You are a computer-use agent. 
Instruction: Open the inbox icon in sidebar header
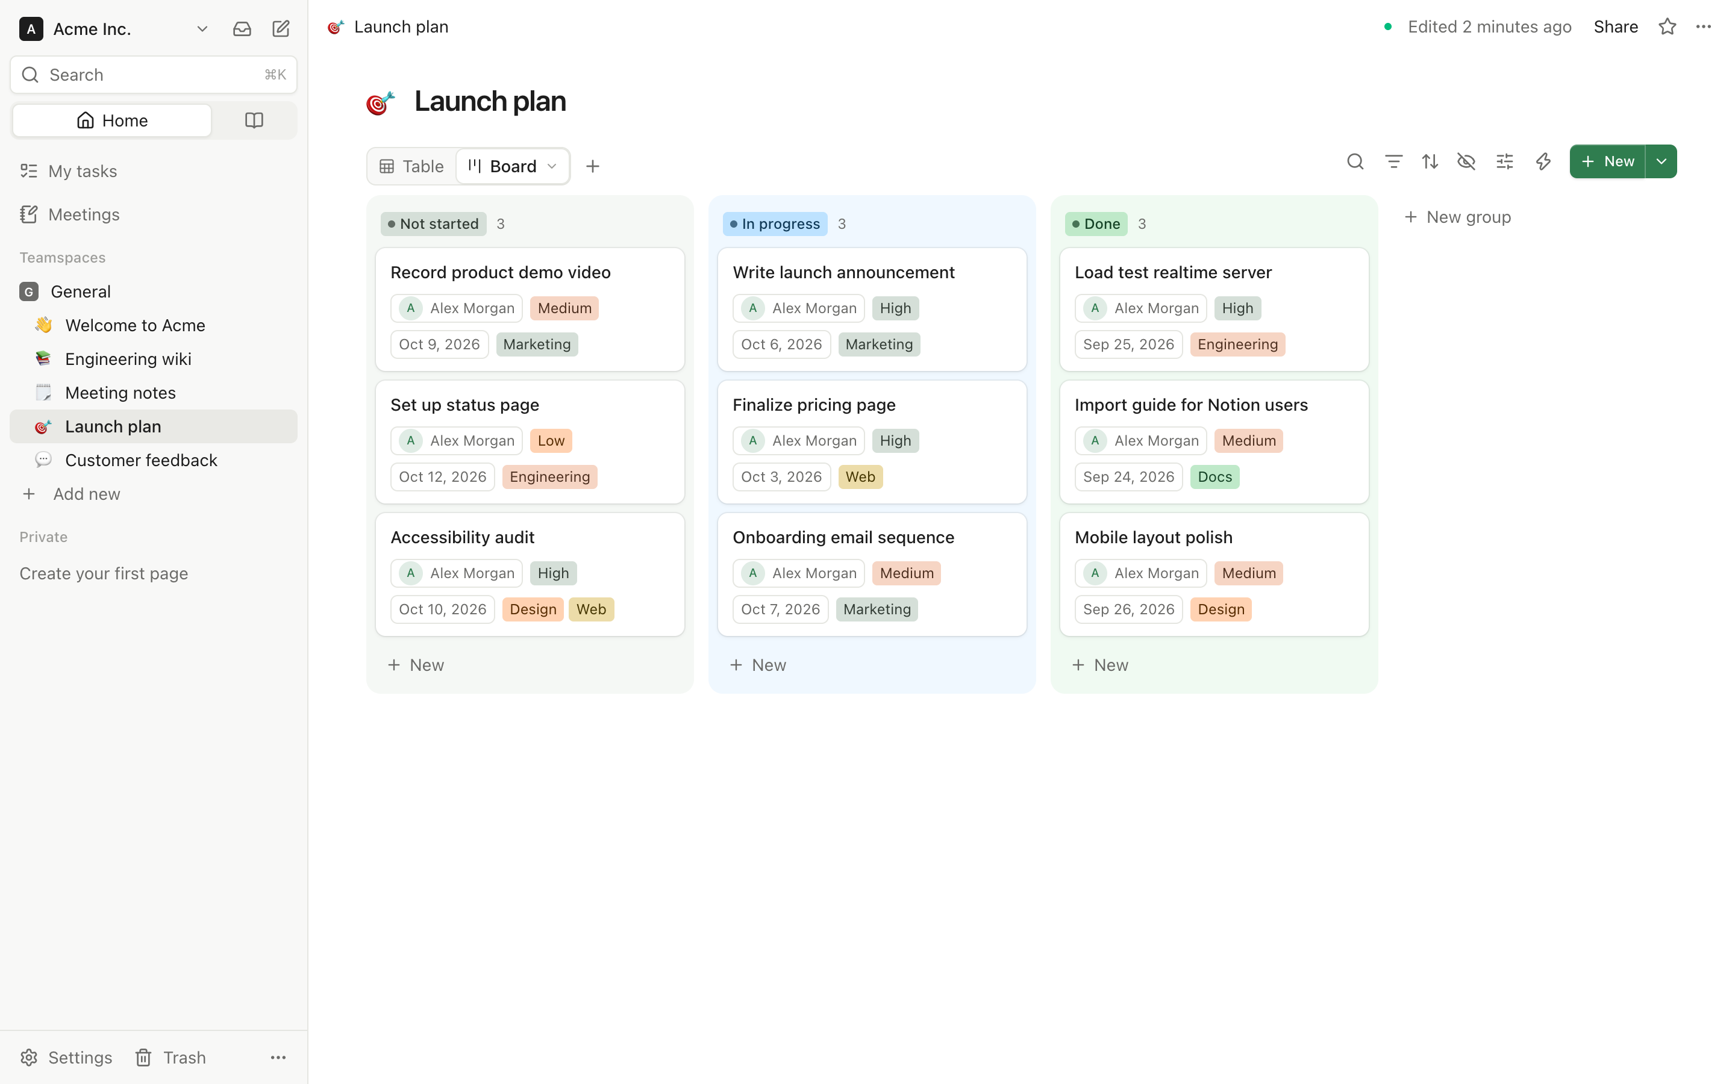(x=242, y=29)
